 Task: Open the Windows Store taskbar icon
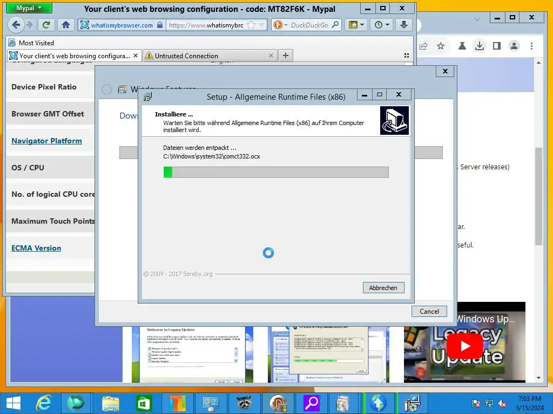144,403
